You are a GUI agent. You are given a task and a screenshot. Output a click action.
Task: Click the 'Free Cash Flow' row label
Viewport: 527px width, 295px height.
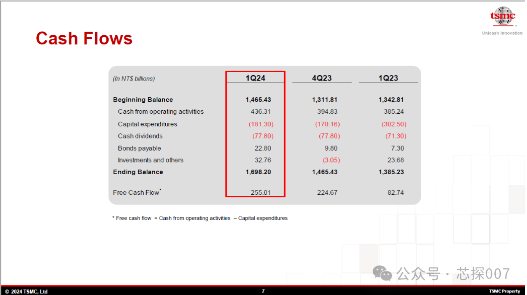point(137,192)
